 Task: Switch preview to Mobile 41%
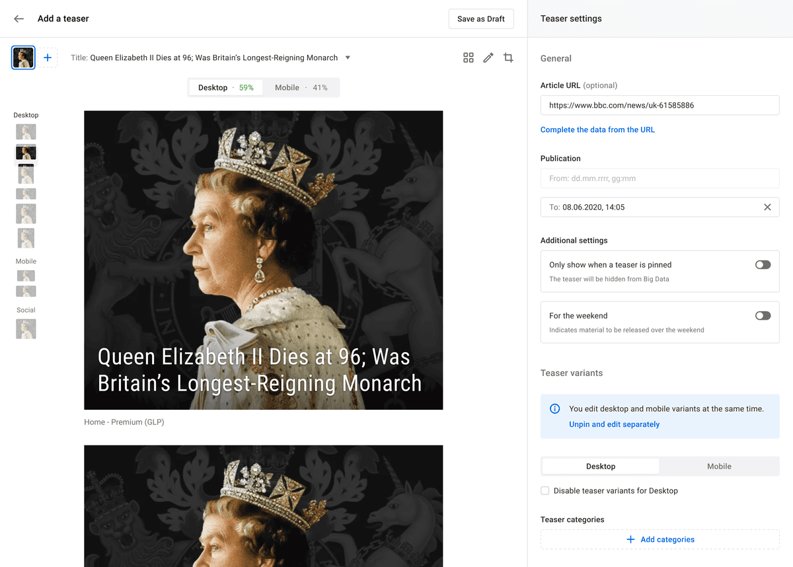(x=301, y=87)
